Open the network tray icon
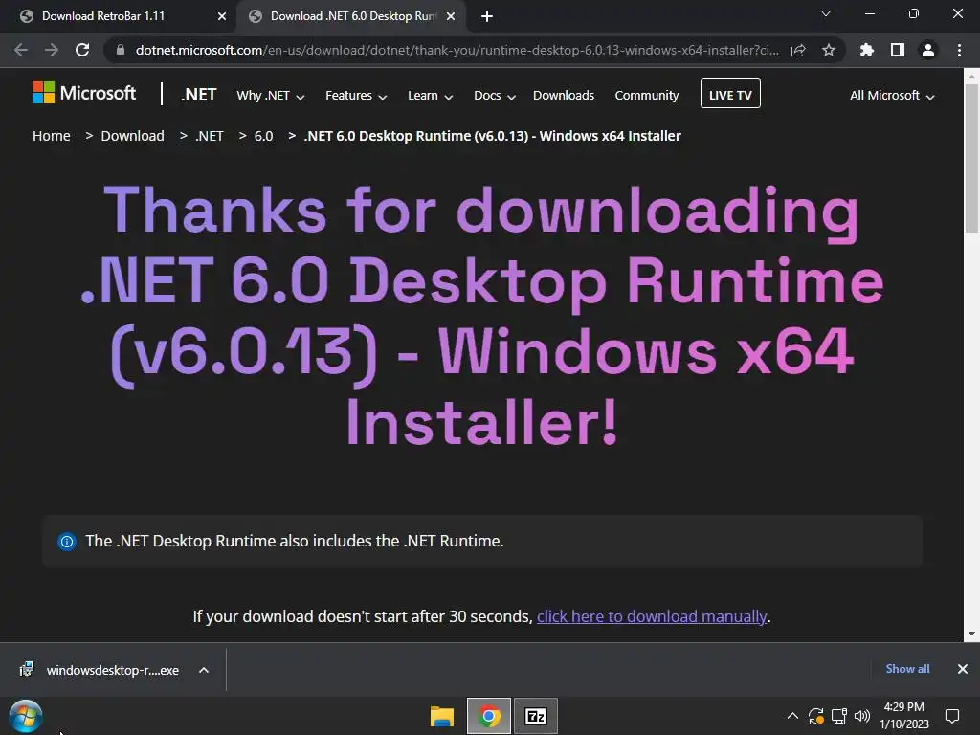This screenshot has width=980, height=735. point(838,716)
